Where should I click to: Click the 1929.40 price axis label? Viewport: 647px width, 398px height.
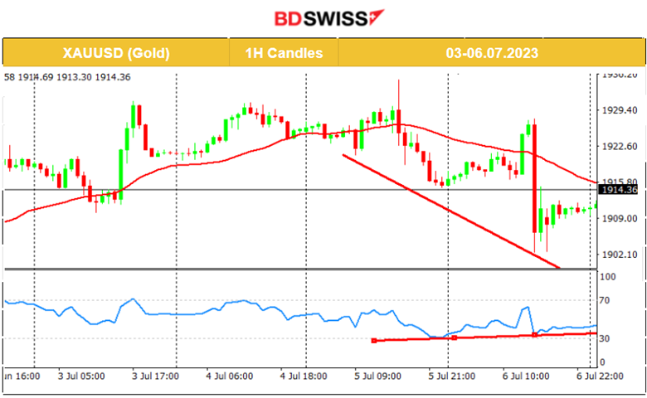[620, 110]
